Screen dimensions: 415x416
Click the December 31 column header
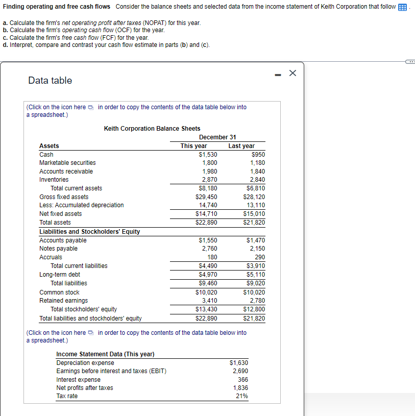[x=217, y=137]
